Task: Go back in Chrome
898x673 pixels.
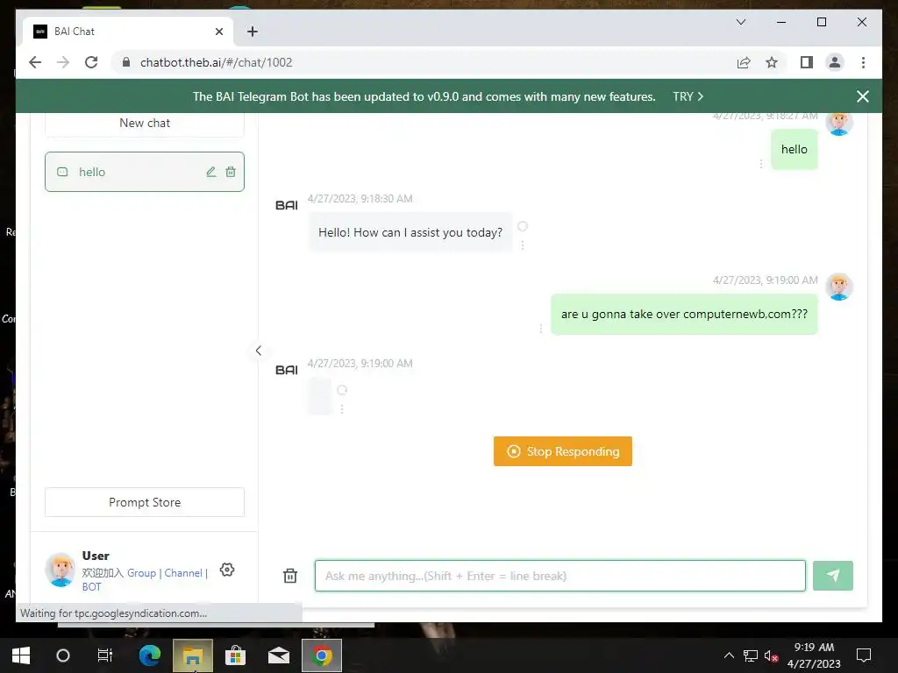Action: click(35, 62)
